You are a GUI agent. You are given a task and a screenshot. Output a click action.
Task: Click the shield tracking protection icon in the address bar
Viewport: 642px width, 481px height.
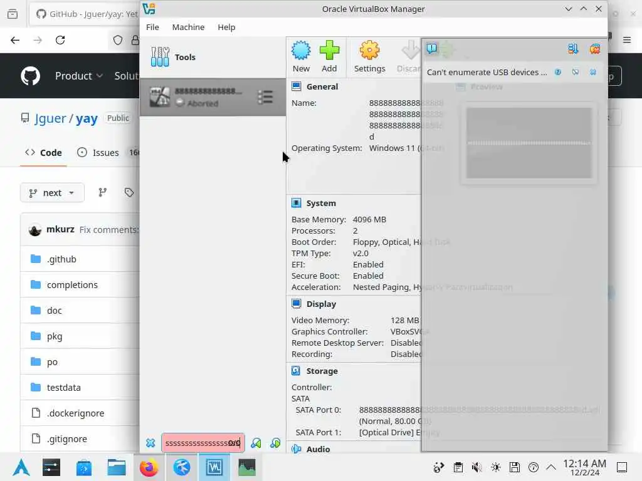pyautogui.click(x=118, y=40)
